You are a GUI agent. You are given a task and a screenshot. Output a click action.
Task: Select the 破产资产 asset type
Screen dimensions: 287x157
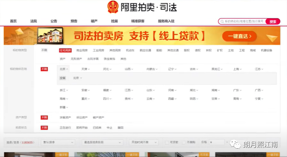pos(99,117)
